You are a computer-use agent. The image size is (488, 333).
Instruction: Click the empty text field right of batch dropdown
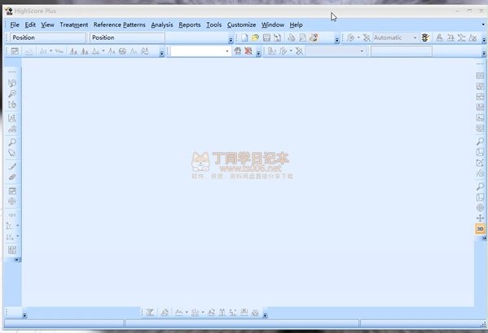(x=401, y=51)
